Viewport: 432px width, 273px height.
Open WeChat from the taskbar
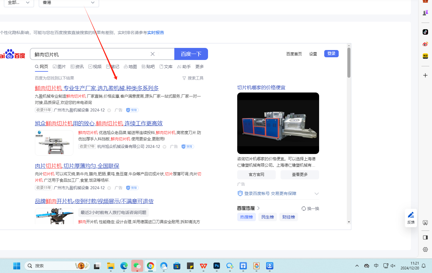coord(137,266)
